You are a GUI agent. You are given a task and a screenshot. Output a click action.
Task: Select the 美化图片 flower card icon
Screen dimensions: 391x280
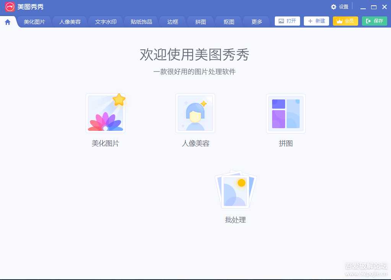(105, 113)
